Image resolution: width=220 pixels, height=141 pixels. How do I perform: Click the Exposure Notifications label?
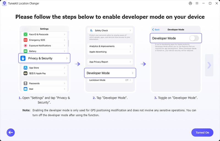coord(40,46)
